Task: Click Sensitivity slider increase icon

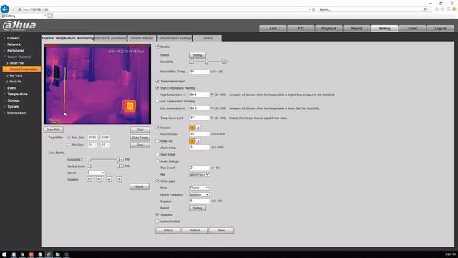Action: tap(224, 62)
